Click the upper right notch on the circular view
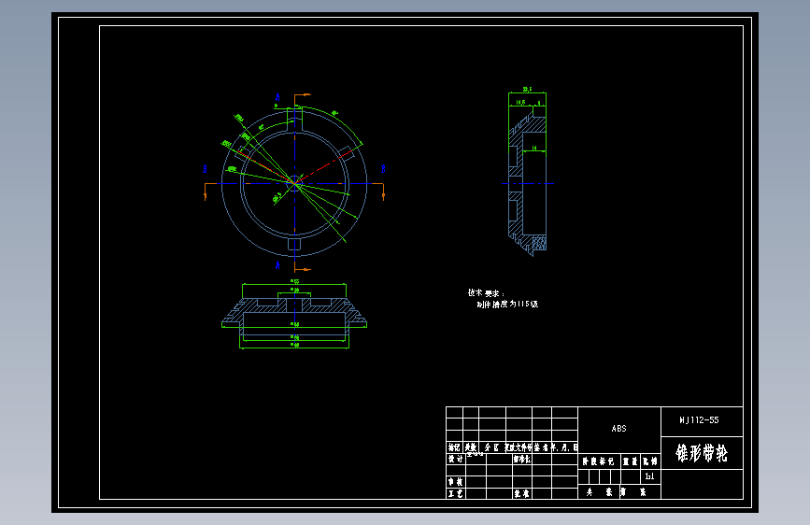The width and height of the screenshot is (810, 525). (346, 152)
